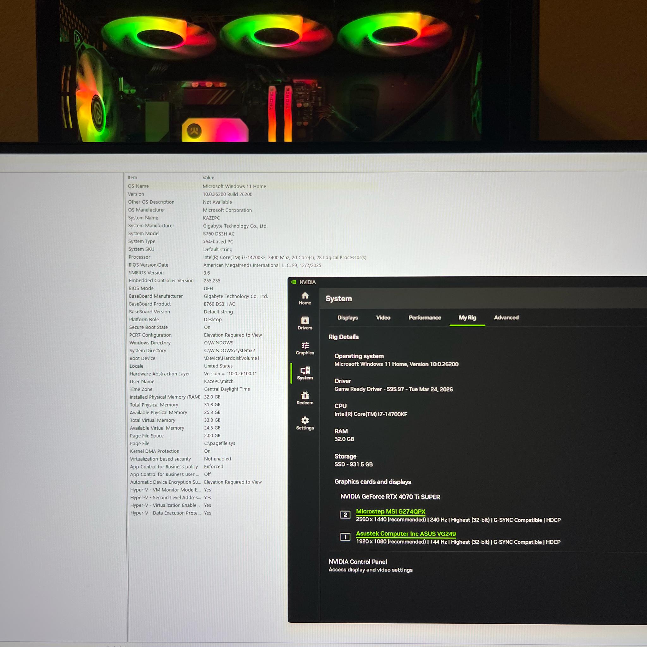Select the Locale row

(181, 366)
